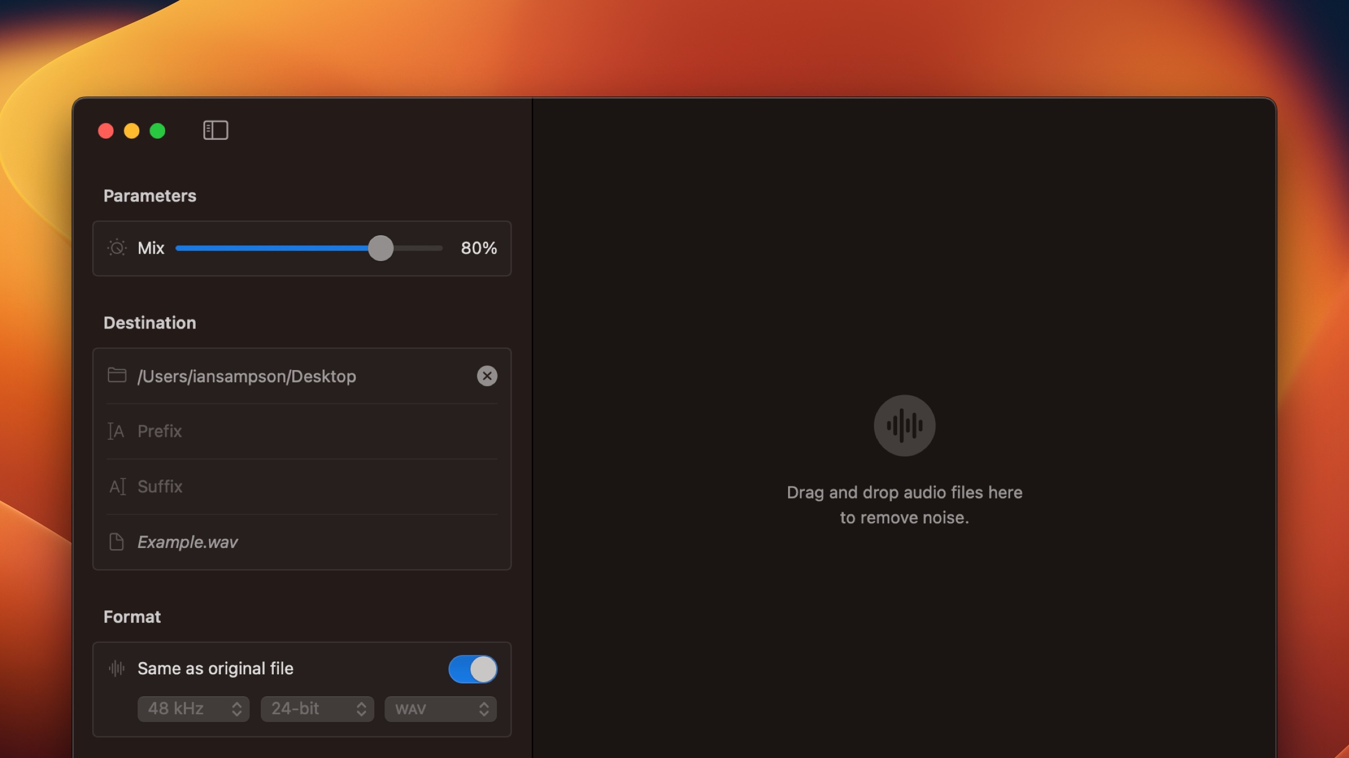This screenshot has height=758, width=1349.
Task: Click the Example.wav file document icon
Action: (x=116, y=542)
